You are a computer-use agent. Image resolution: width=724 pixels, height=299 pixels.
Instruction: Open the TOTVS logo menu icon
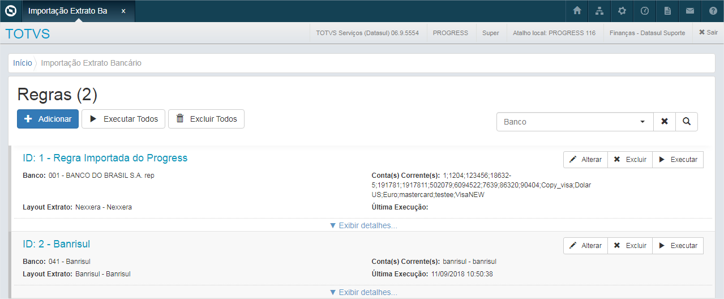tap(11, 11)
